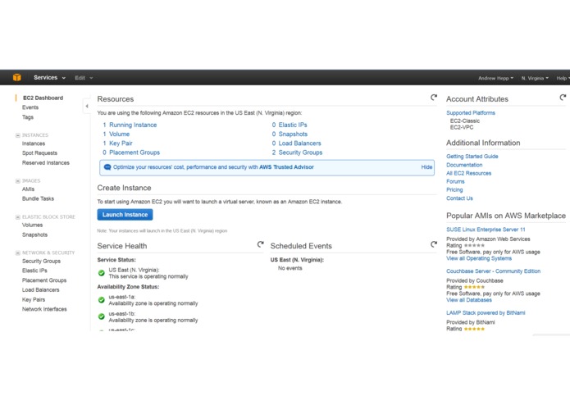Open Security Groups in the sidebar
The height and width of the screenshot is (405, 570).
coord(41,262)
